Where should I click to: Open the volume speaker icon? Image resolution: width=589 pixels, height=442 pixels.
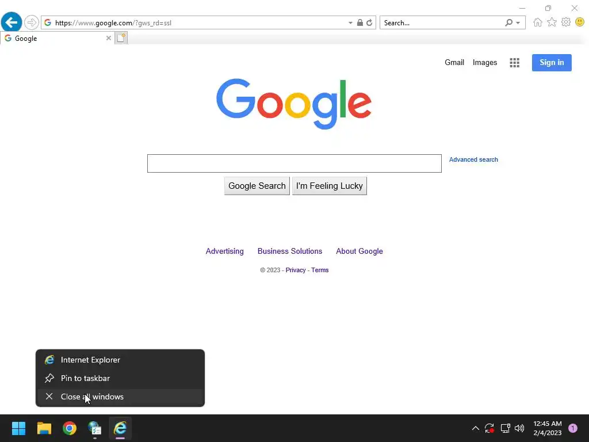coord(519,428)
